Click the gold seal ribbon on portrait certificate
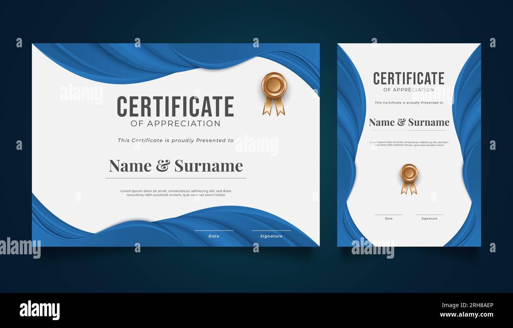The height and width of the screenshot is (328, 513). [x=409, y=179]
